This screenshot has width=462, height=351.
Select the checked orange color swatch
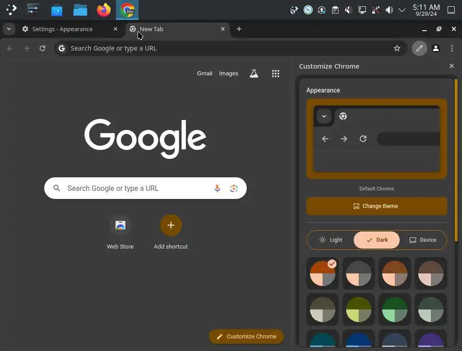click(x=322, y=273)
